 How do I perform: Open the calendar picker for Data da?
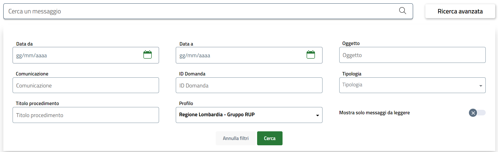coord(148,55)
